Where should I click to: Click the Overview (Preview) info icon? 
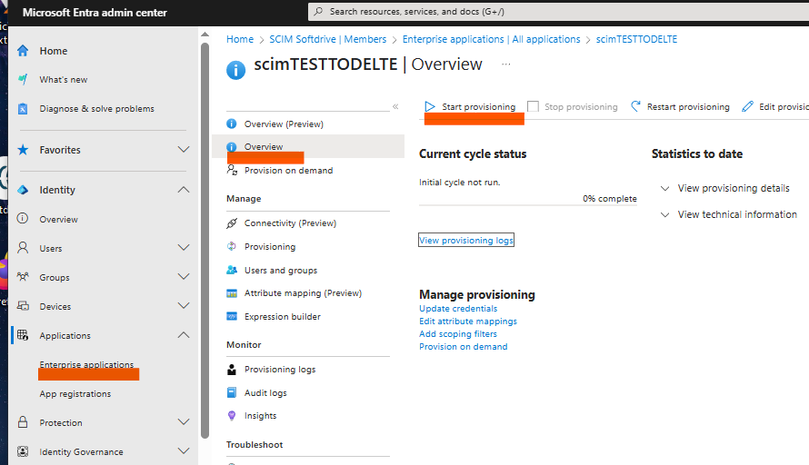pos(232,124)
